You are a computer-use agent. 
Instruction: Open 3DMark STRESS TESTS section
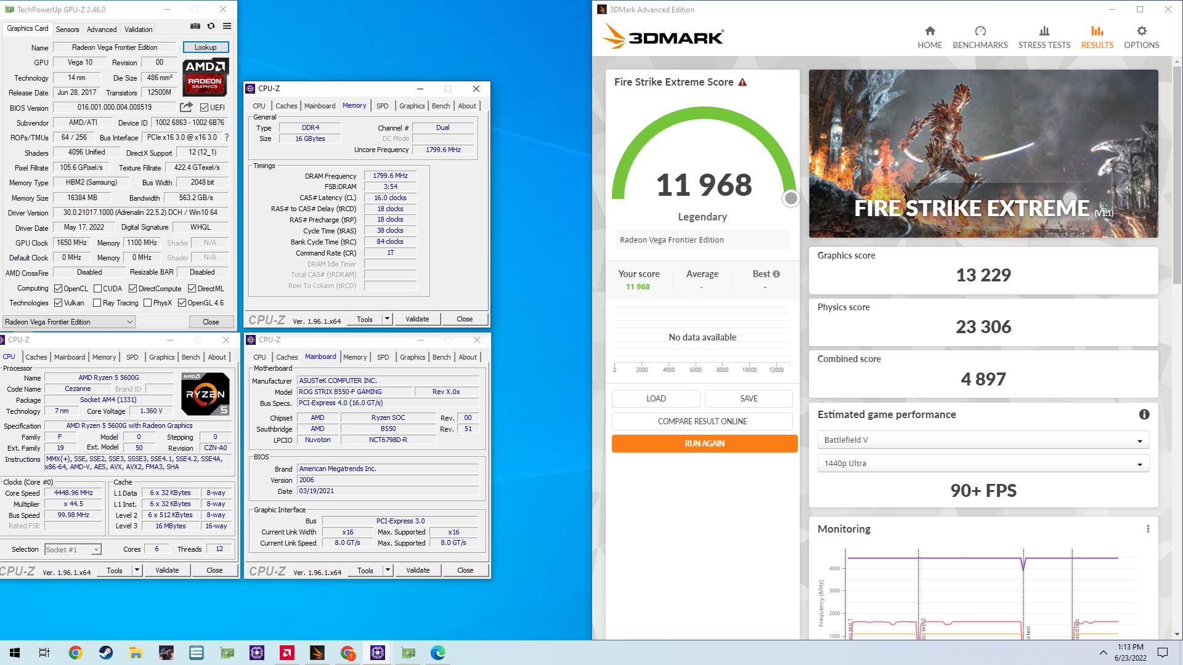click(x=1044, y=38)
